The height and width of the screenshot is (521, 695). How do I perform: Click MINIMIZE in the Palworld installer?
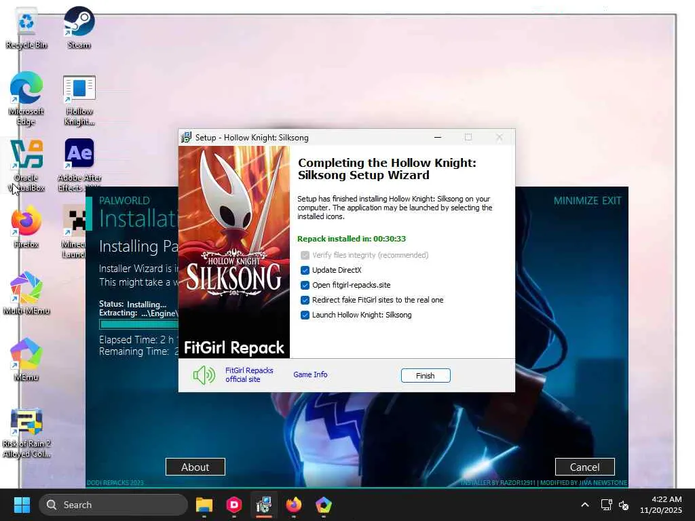[x=576, y=201]
